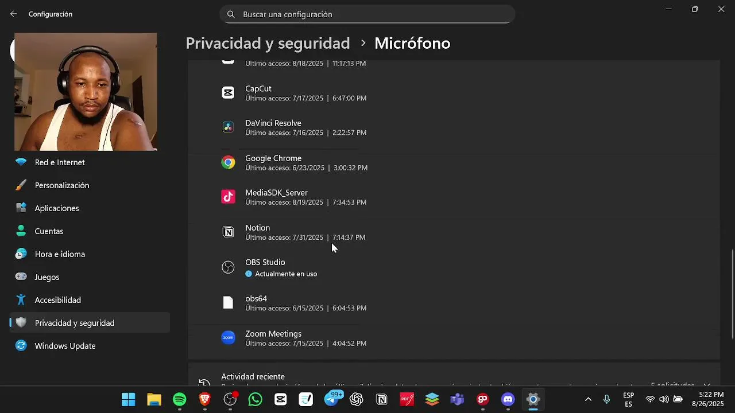Open Notion from the taskbar
Viewport: 735px width, 413px height.
coord(381,399)
